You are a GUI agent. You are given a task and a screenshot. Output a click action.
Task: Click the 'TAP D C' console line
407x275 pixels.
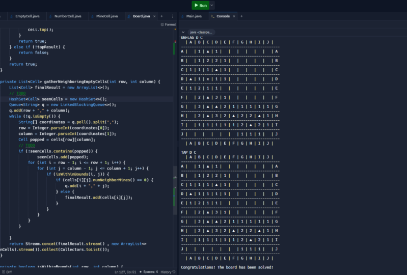coord(188,152)
